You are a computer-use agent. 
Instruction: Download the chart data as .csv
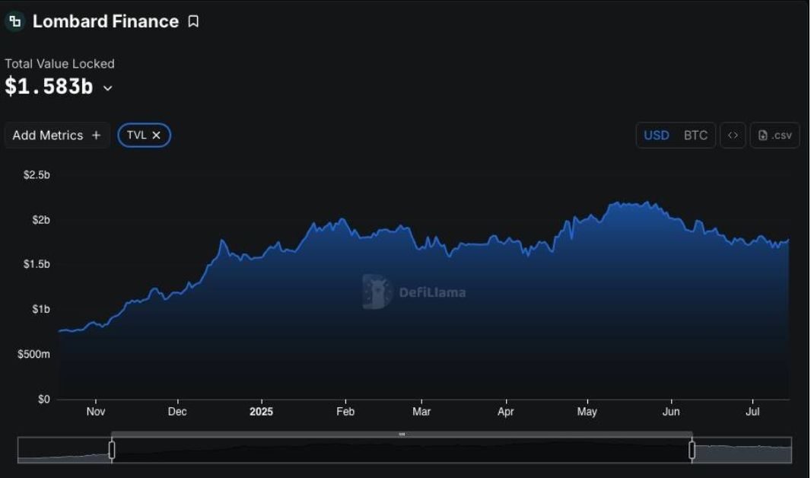click(x=774, y=135)
